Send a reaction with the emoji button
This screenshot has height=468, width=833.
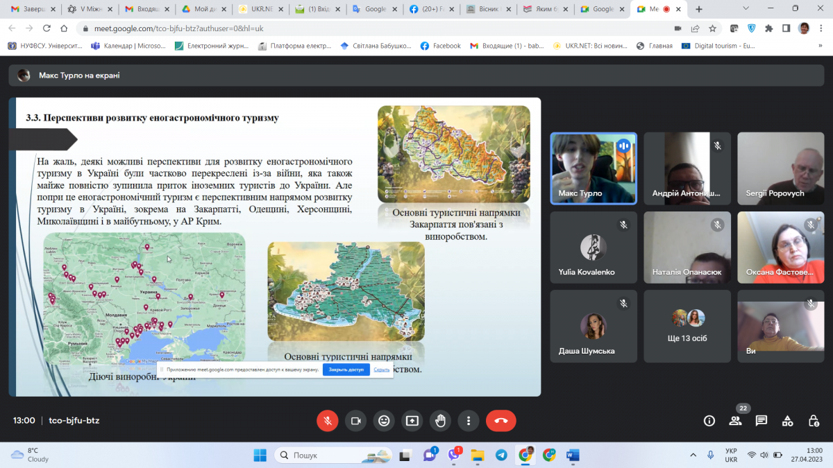[x=384, y=420]
